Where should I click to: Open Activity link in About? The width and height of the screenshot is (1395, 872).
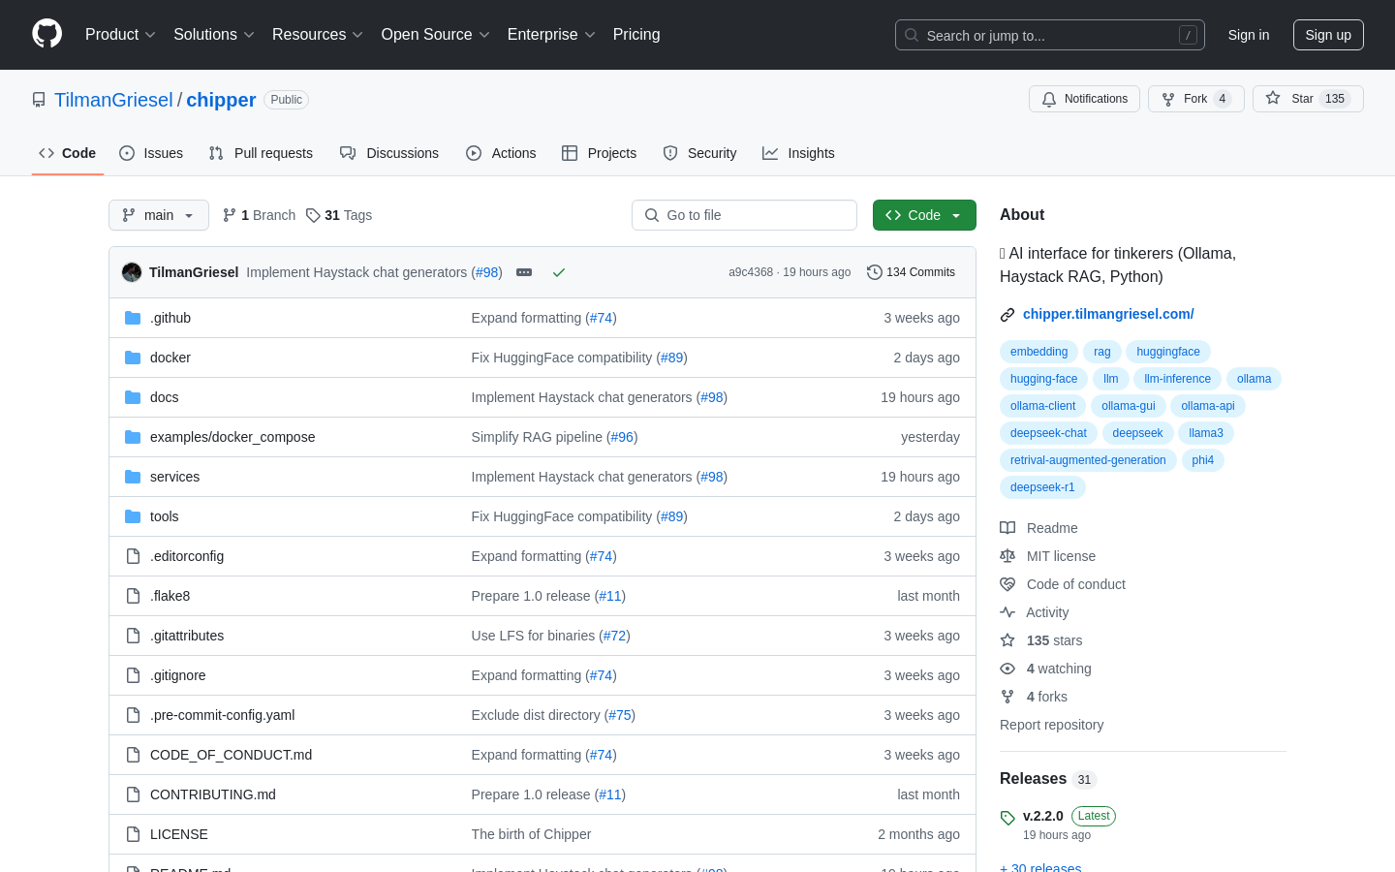coord(1034,612)
